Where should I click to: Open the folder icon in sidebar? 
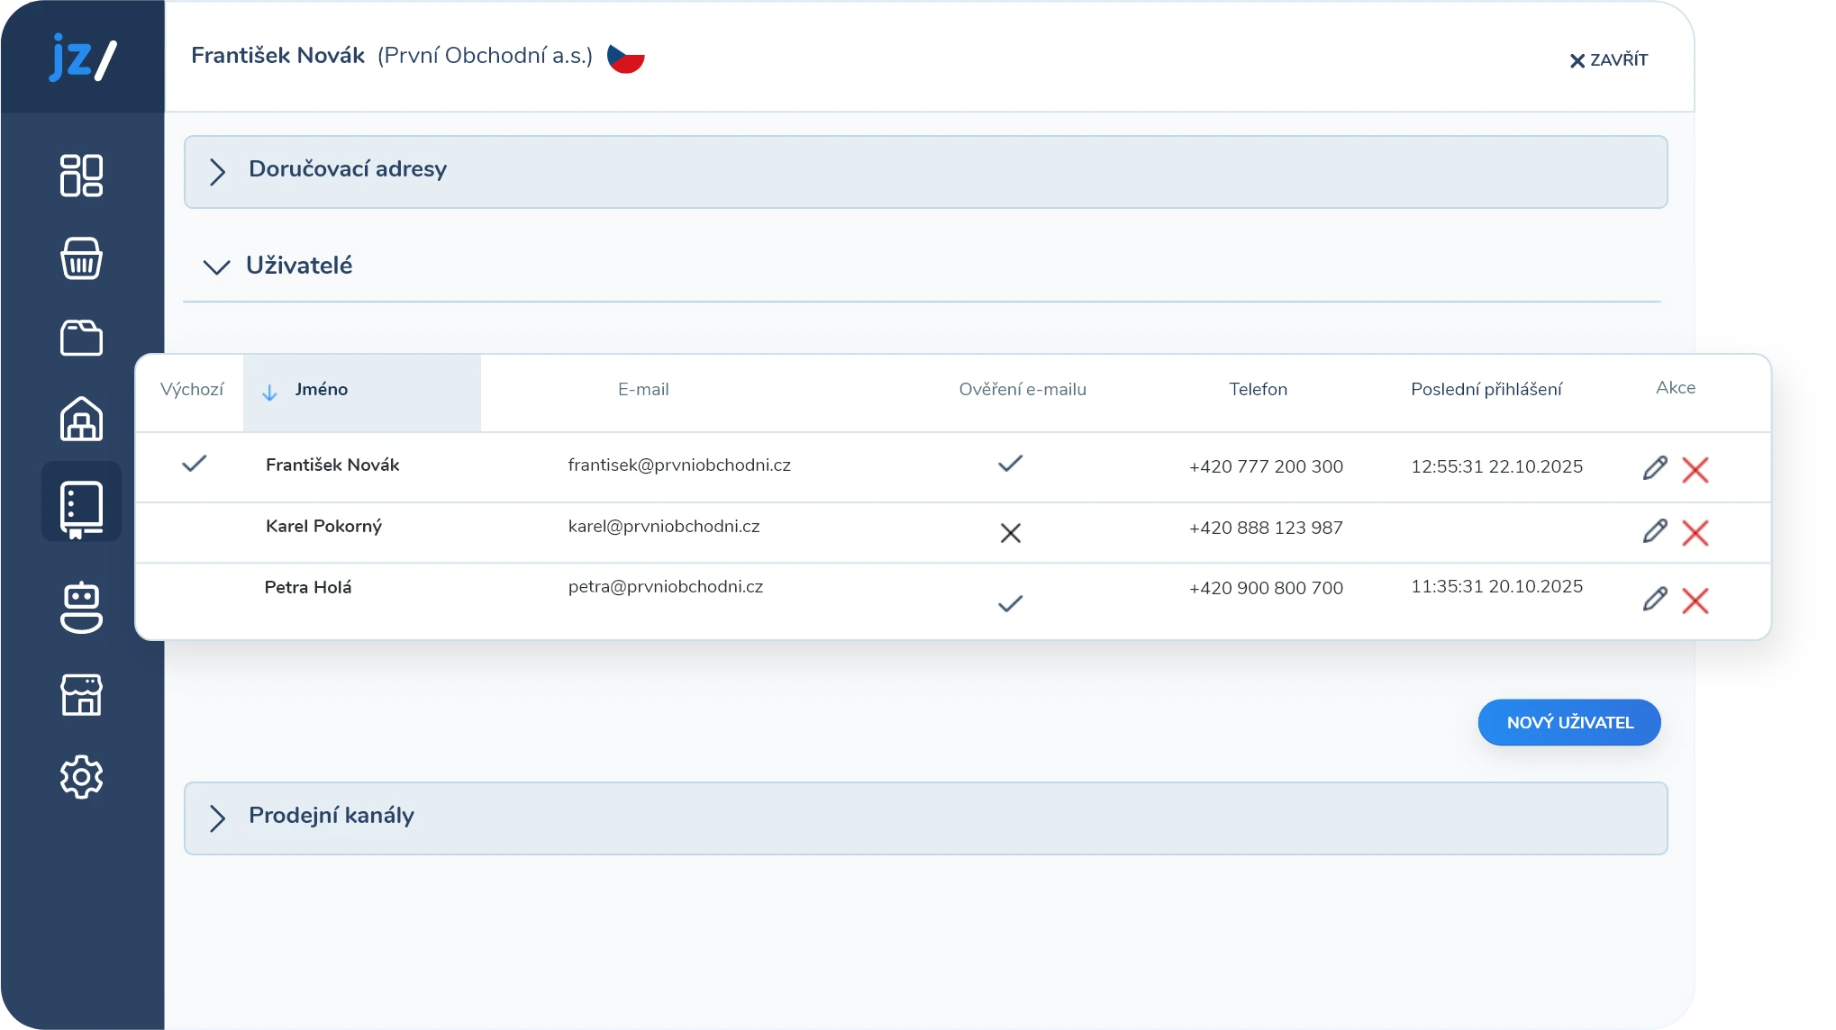click(x=81, y=339)
